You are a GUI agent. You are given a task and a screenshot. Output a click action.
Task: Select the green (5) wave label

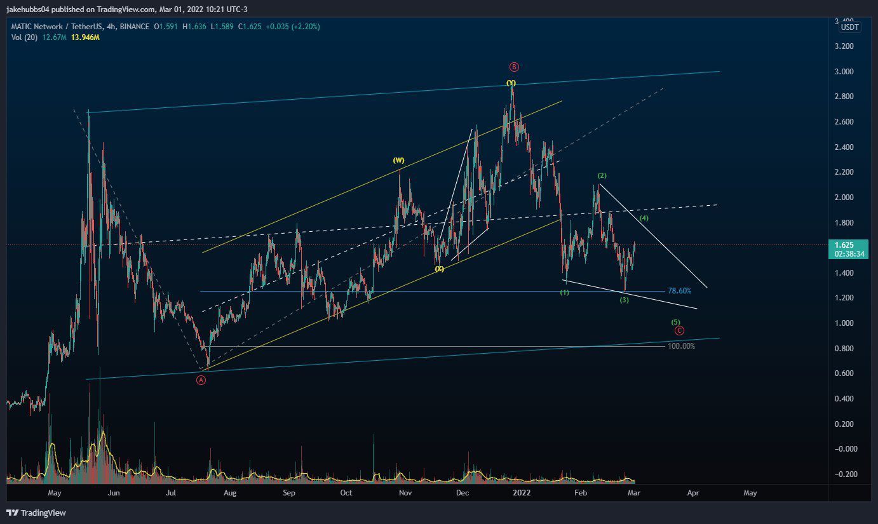tap(675, 322)
